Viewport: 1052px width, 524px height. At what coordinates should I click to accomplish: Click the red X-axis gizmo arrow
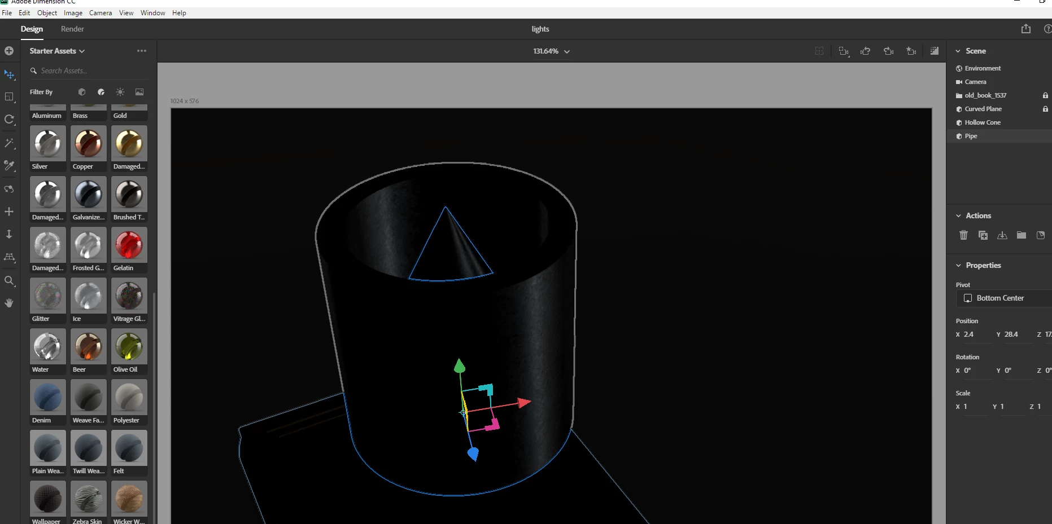(x=524, y=402)
